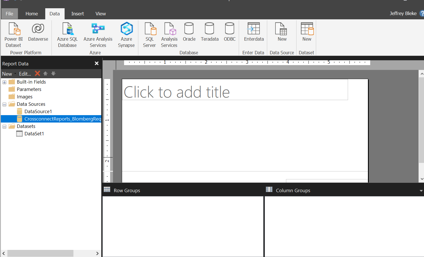
Task: Select the Datasets folder label
Action: [x=26, y=126]
